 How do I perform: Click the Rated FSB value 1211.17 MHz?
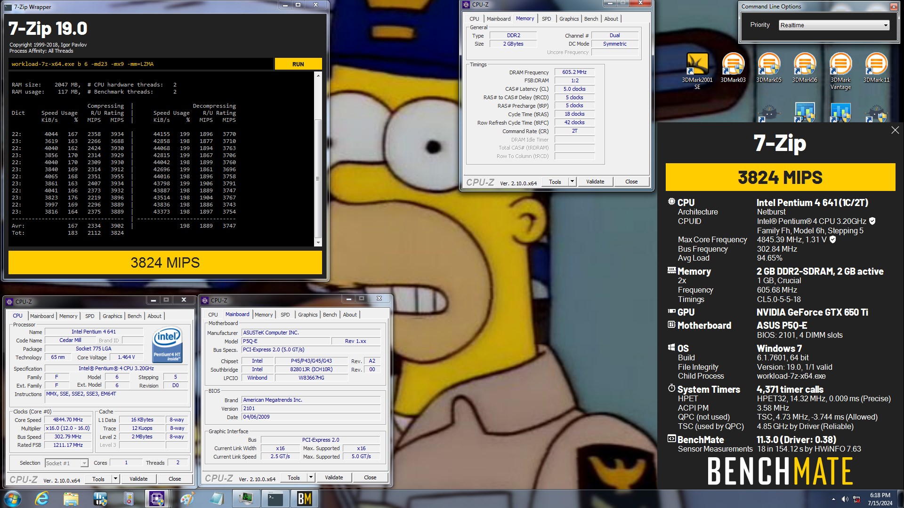68,445
